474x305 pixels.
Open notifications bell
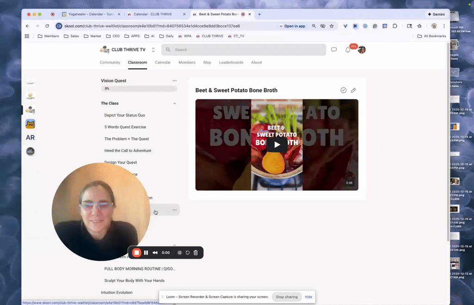tap(348, 50)
